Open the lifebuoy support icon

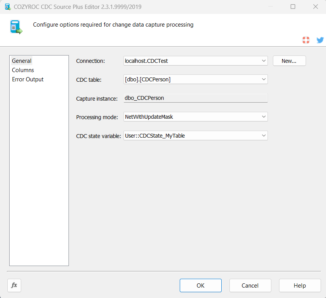[306, 40]
